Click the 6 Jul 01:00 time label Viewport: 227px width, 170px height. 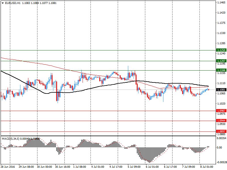[x=152, y=167]
